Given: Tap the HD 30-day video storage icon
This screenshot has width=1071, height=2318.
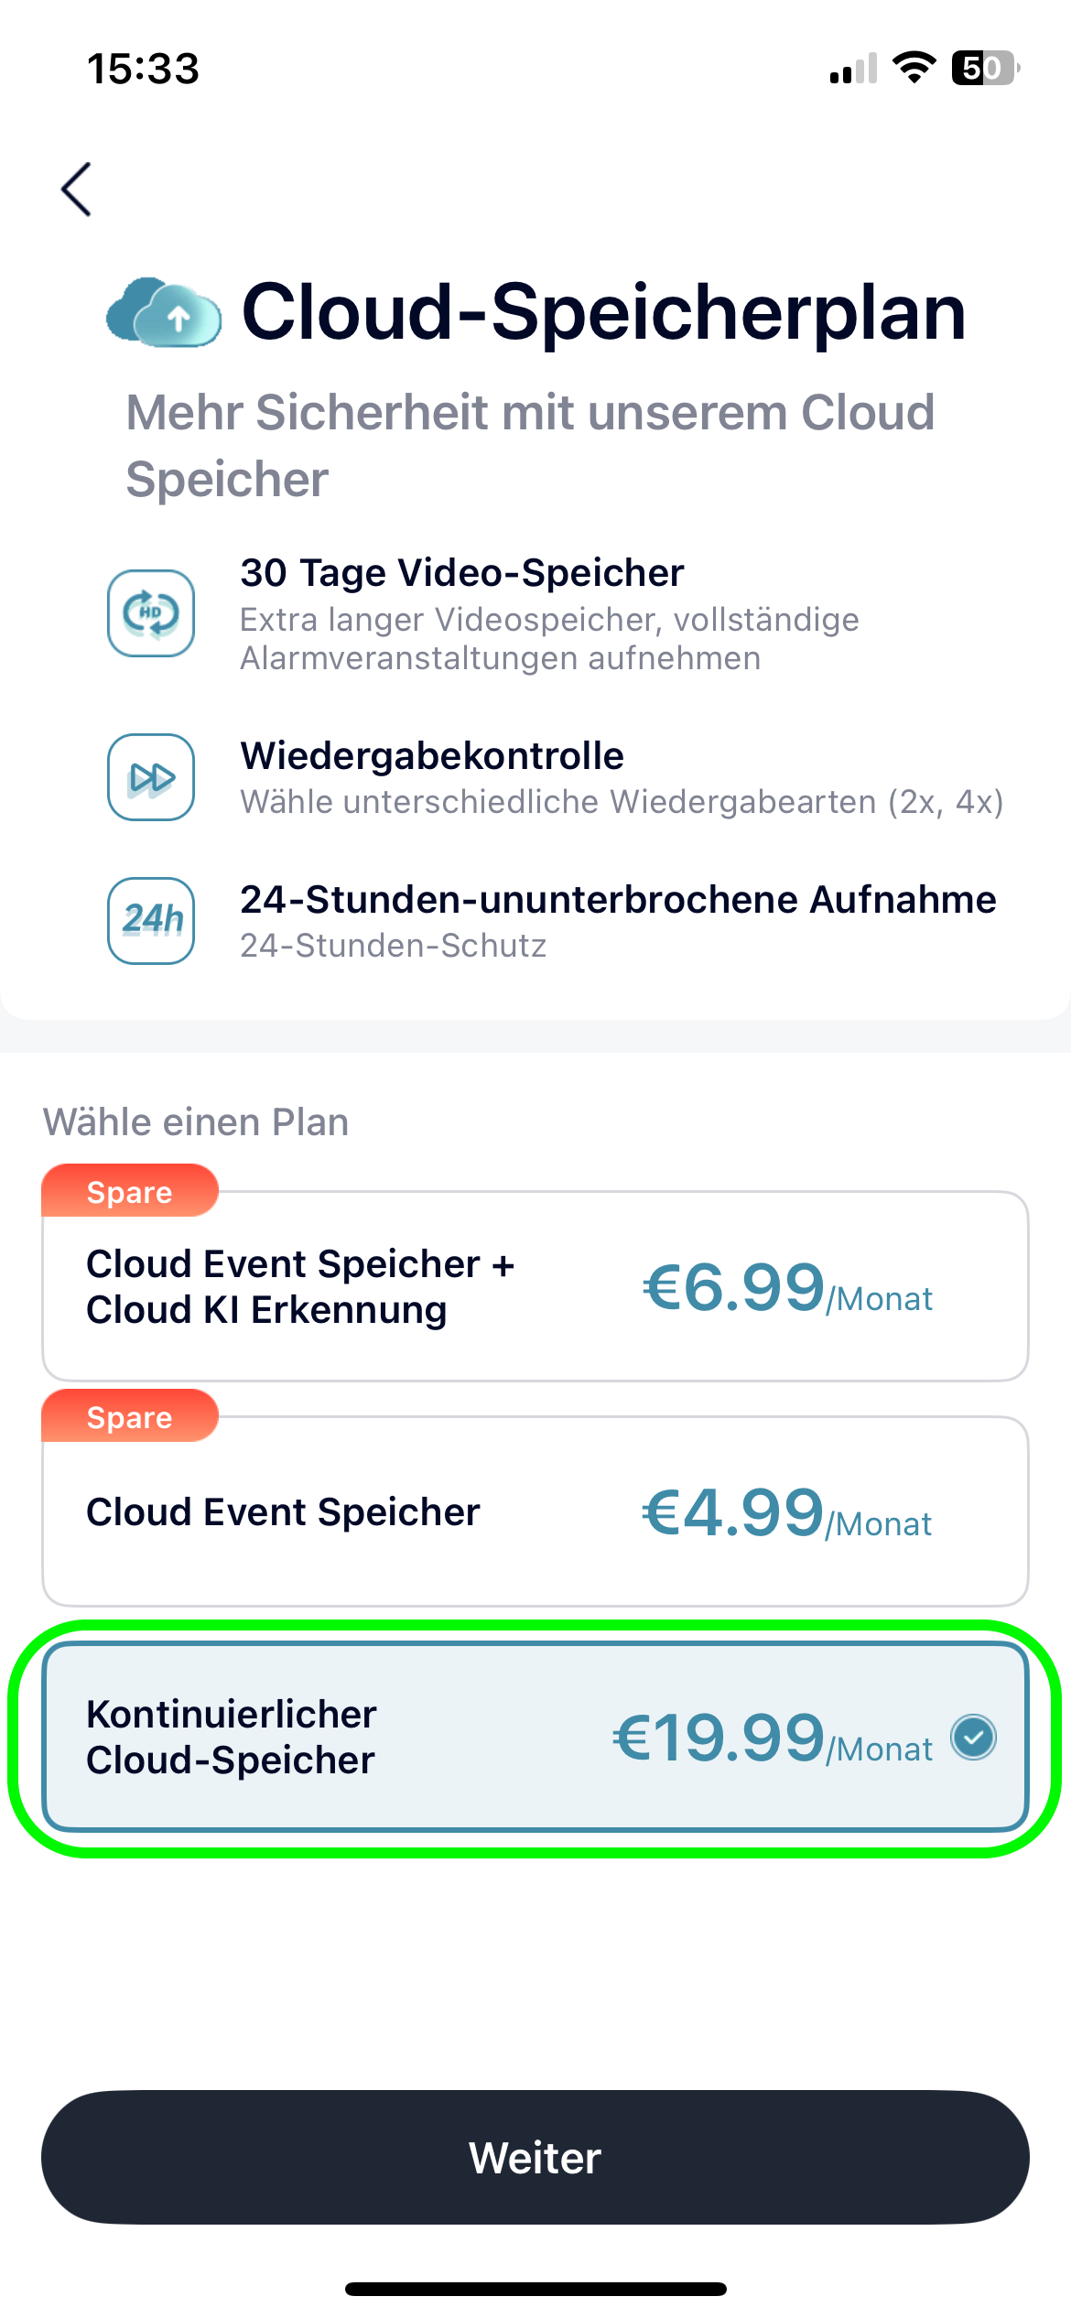Looking at the screenshot, I should (x=151, y=612).
